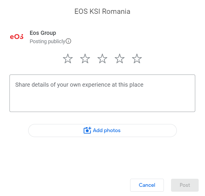Rate with one star
The image size is (205, 196).
tap(68, 59)
